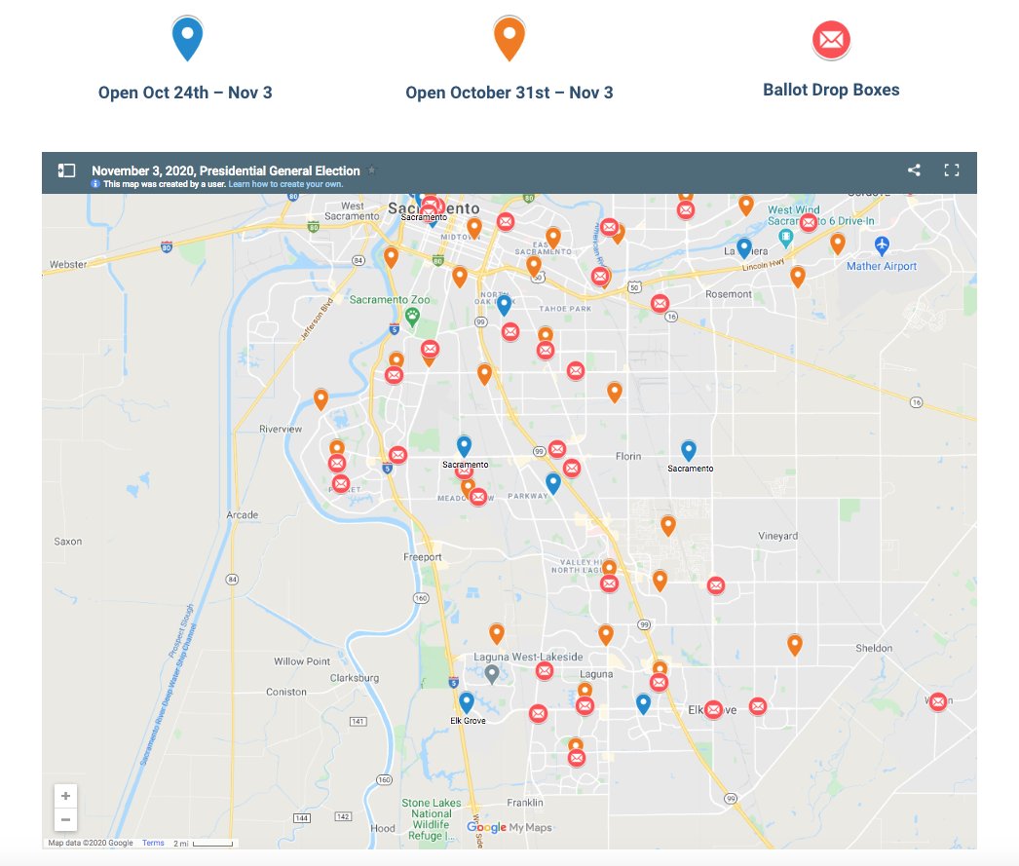Open the map legend sidebar panel icon
Screen dimensions: 1019x866
click(66, 170)
